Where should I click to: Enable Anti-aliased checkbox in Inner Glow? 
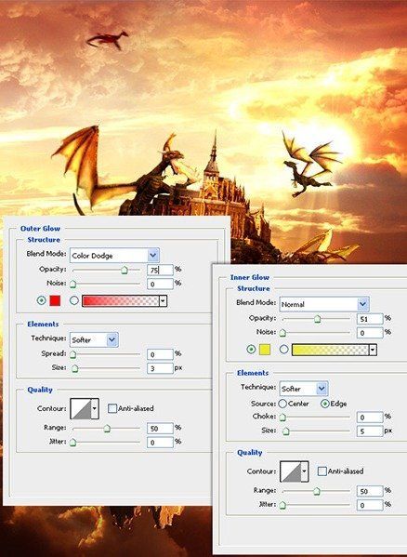(322, 471)
